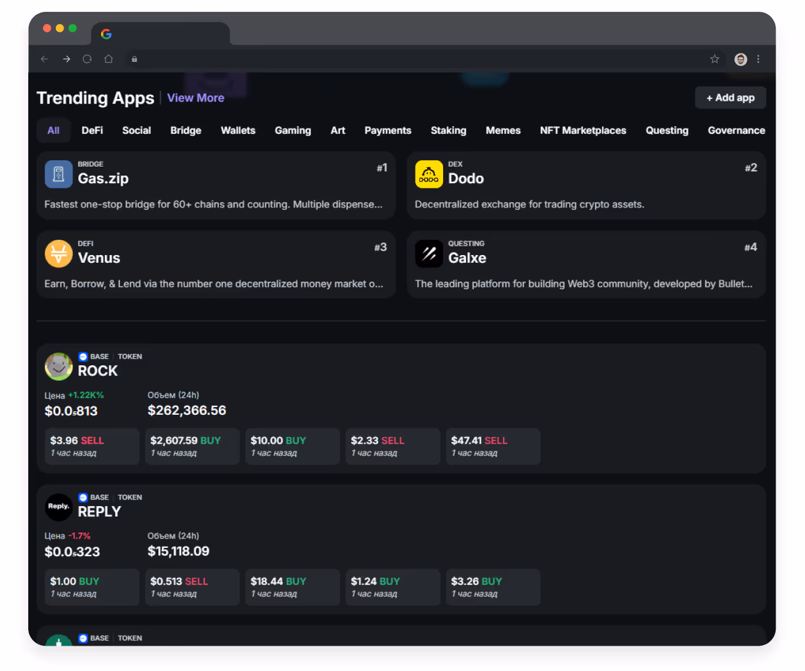Viewport: 805px width, 671px height.
Task: Click the $1.24 BUY trade
Action: pos(393,587)
